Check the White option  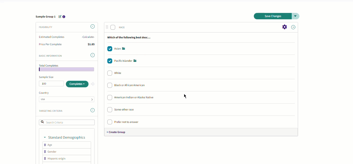(x=110, y=73)
